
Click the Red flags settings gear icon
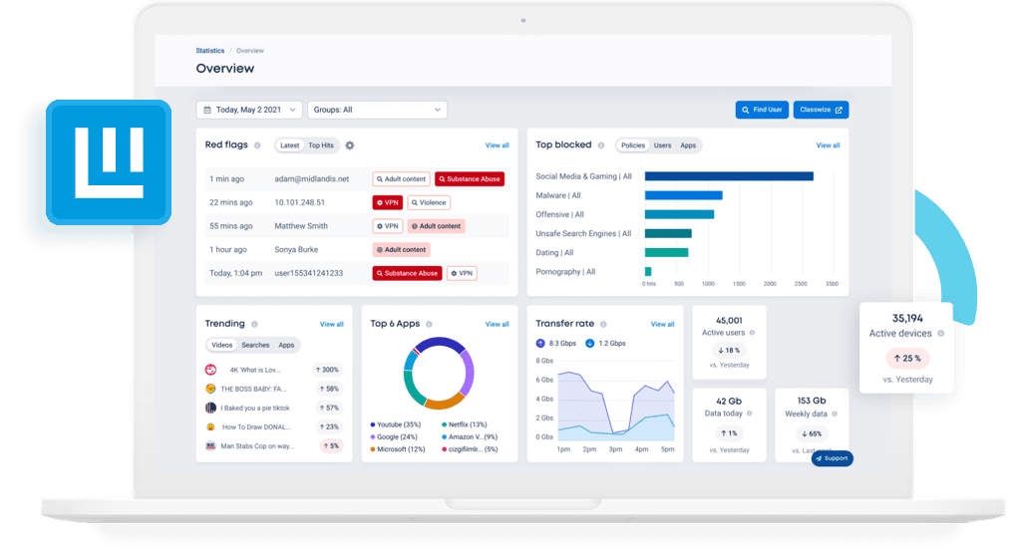click(350, 145)
